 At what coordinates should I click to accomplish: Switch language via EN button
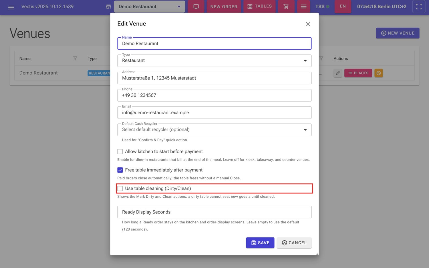[x=343, y=6]
